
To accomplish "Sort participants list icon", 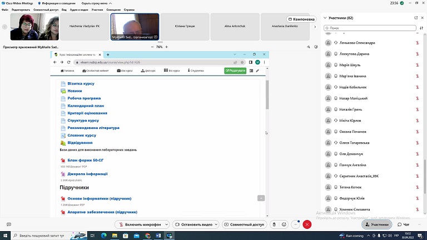I will click(x=421, y=28).
